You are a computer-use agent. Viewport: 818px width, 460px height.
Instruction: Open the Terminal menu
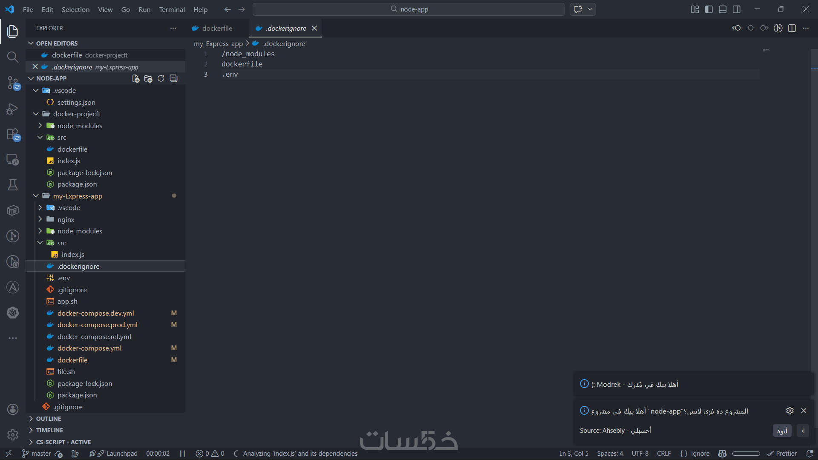(x=172, y=9)
